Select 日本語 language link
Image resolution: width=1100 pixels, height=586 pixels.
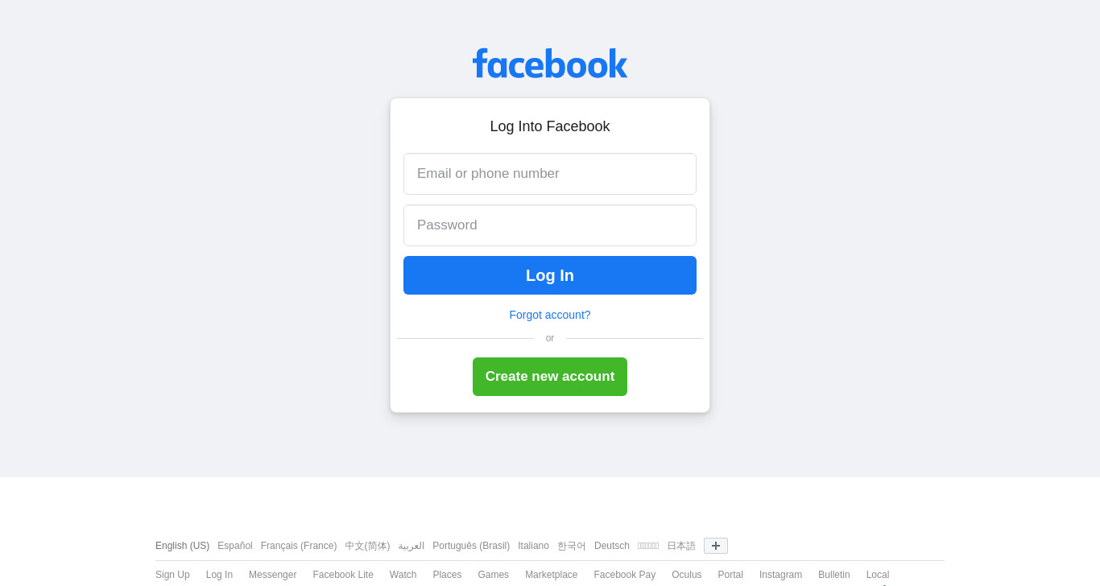coord(681,546)
